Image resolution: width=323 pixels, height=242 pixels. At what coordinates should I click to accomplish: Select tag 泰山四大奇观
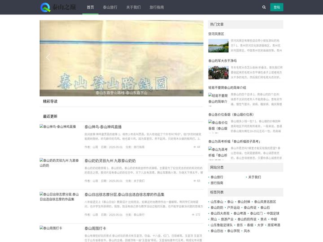coord(220,214)
